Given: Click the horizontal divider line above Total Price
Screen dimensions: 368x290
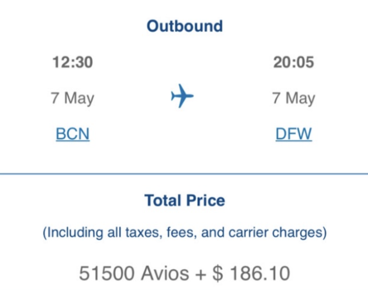Looking at the screenshot, I should [184, 174].
